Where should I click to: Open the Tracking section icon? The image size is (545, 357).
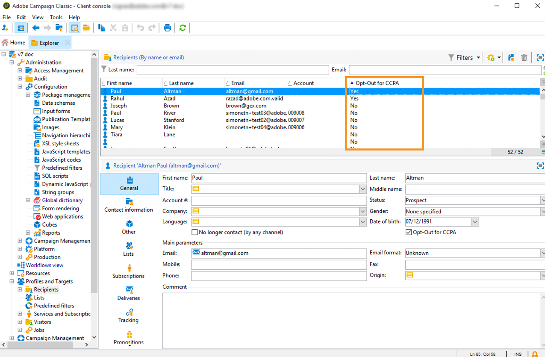[129, 313]
